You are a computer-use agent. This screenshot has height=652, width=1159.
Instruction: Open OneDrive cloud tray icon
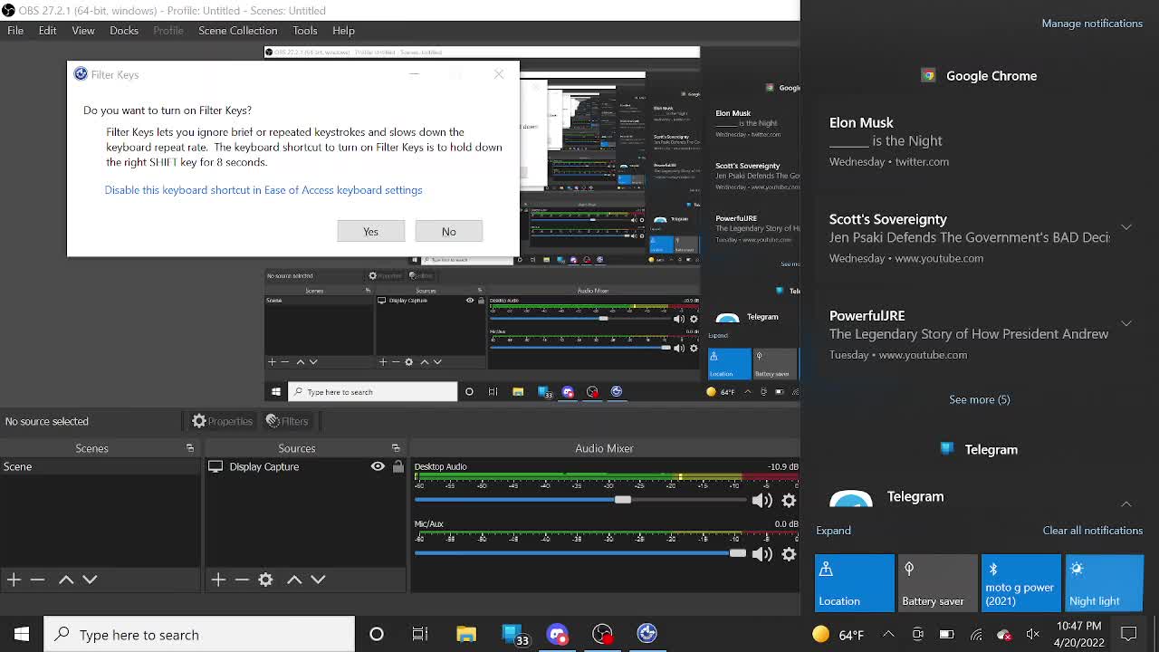(x=1003, y=634)
